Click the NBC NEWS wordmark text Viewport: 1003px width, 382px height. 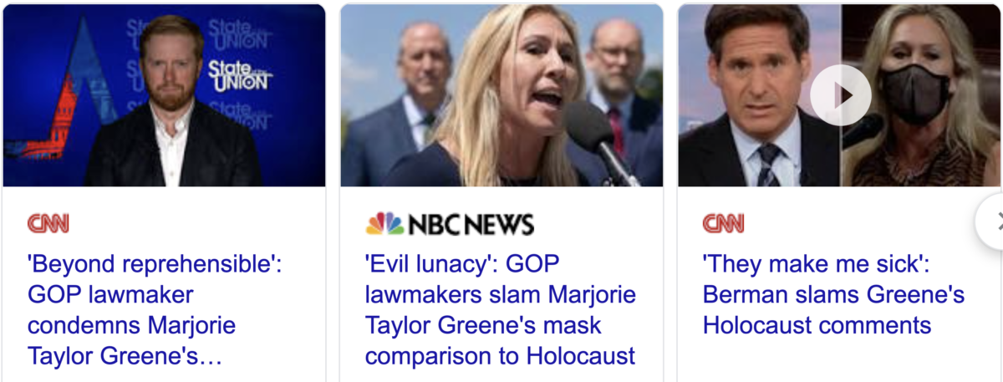471,224
